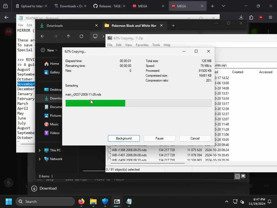The height and width of the screenshot is (208, 277).
Task: Close the Downloads Explorer tab
Action: click(97, 25)
